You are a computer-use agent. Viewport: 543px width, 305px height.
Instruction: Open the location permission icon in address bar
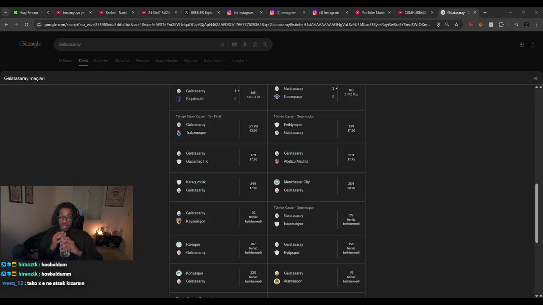pyautogui.click(x=438, y=25)
